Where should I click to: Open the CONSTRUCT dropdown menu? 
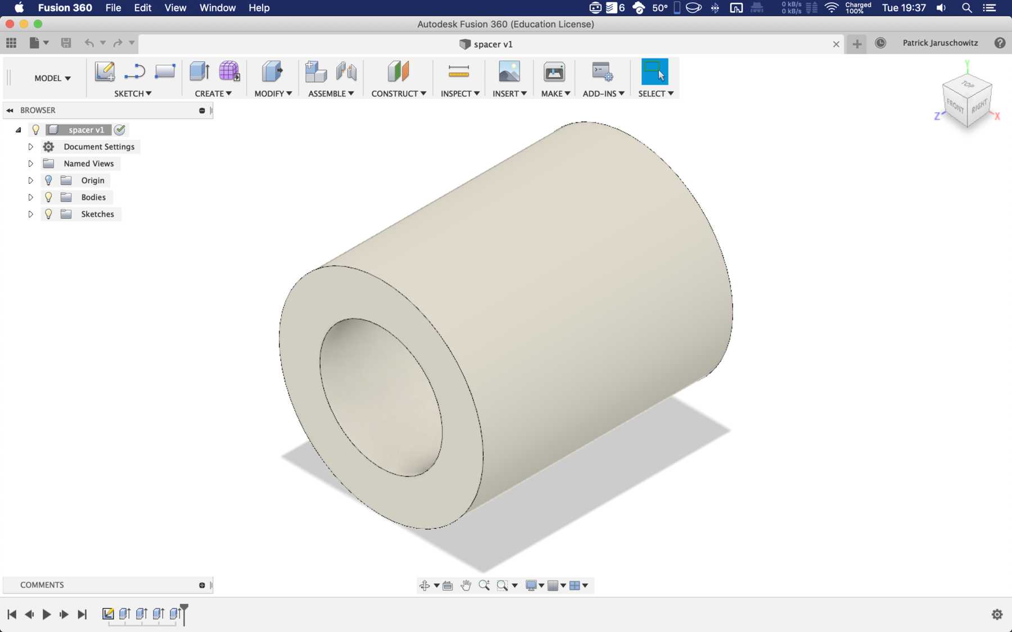(399, 93)
